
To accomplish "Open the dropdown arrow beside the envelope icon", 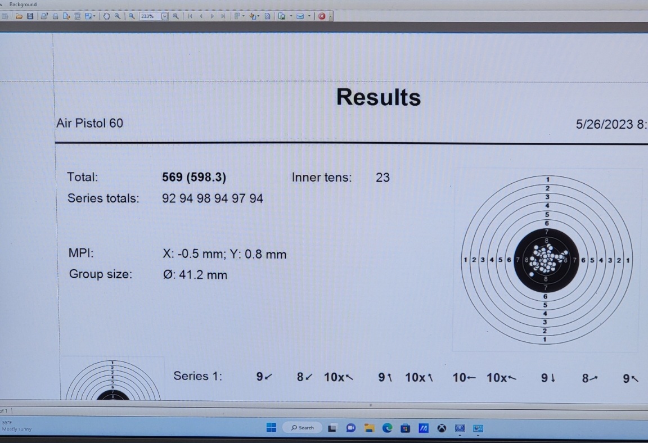I will (x=309, y=16).
